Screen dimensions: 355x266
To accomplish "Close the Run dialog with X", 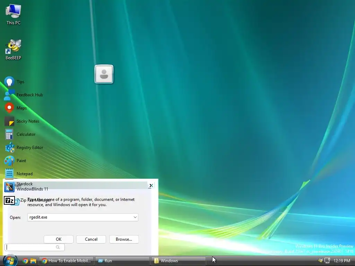I will pos(151,186).
